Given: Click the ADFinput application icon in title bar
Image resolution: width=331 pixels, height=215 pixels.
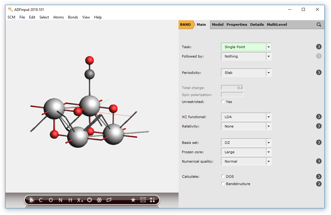Looking at the screenshot, I should coord(10,9).
